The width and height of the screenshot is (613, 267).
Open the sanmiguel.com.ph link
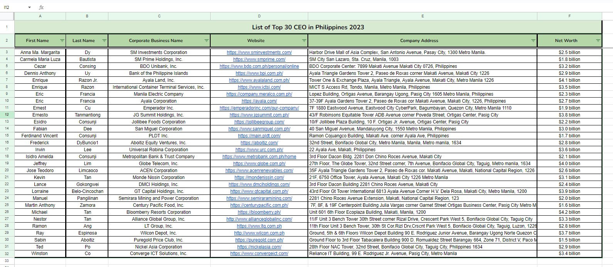tap(259, 129)
